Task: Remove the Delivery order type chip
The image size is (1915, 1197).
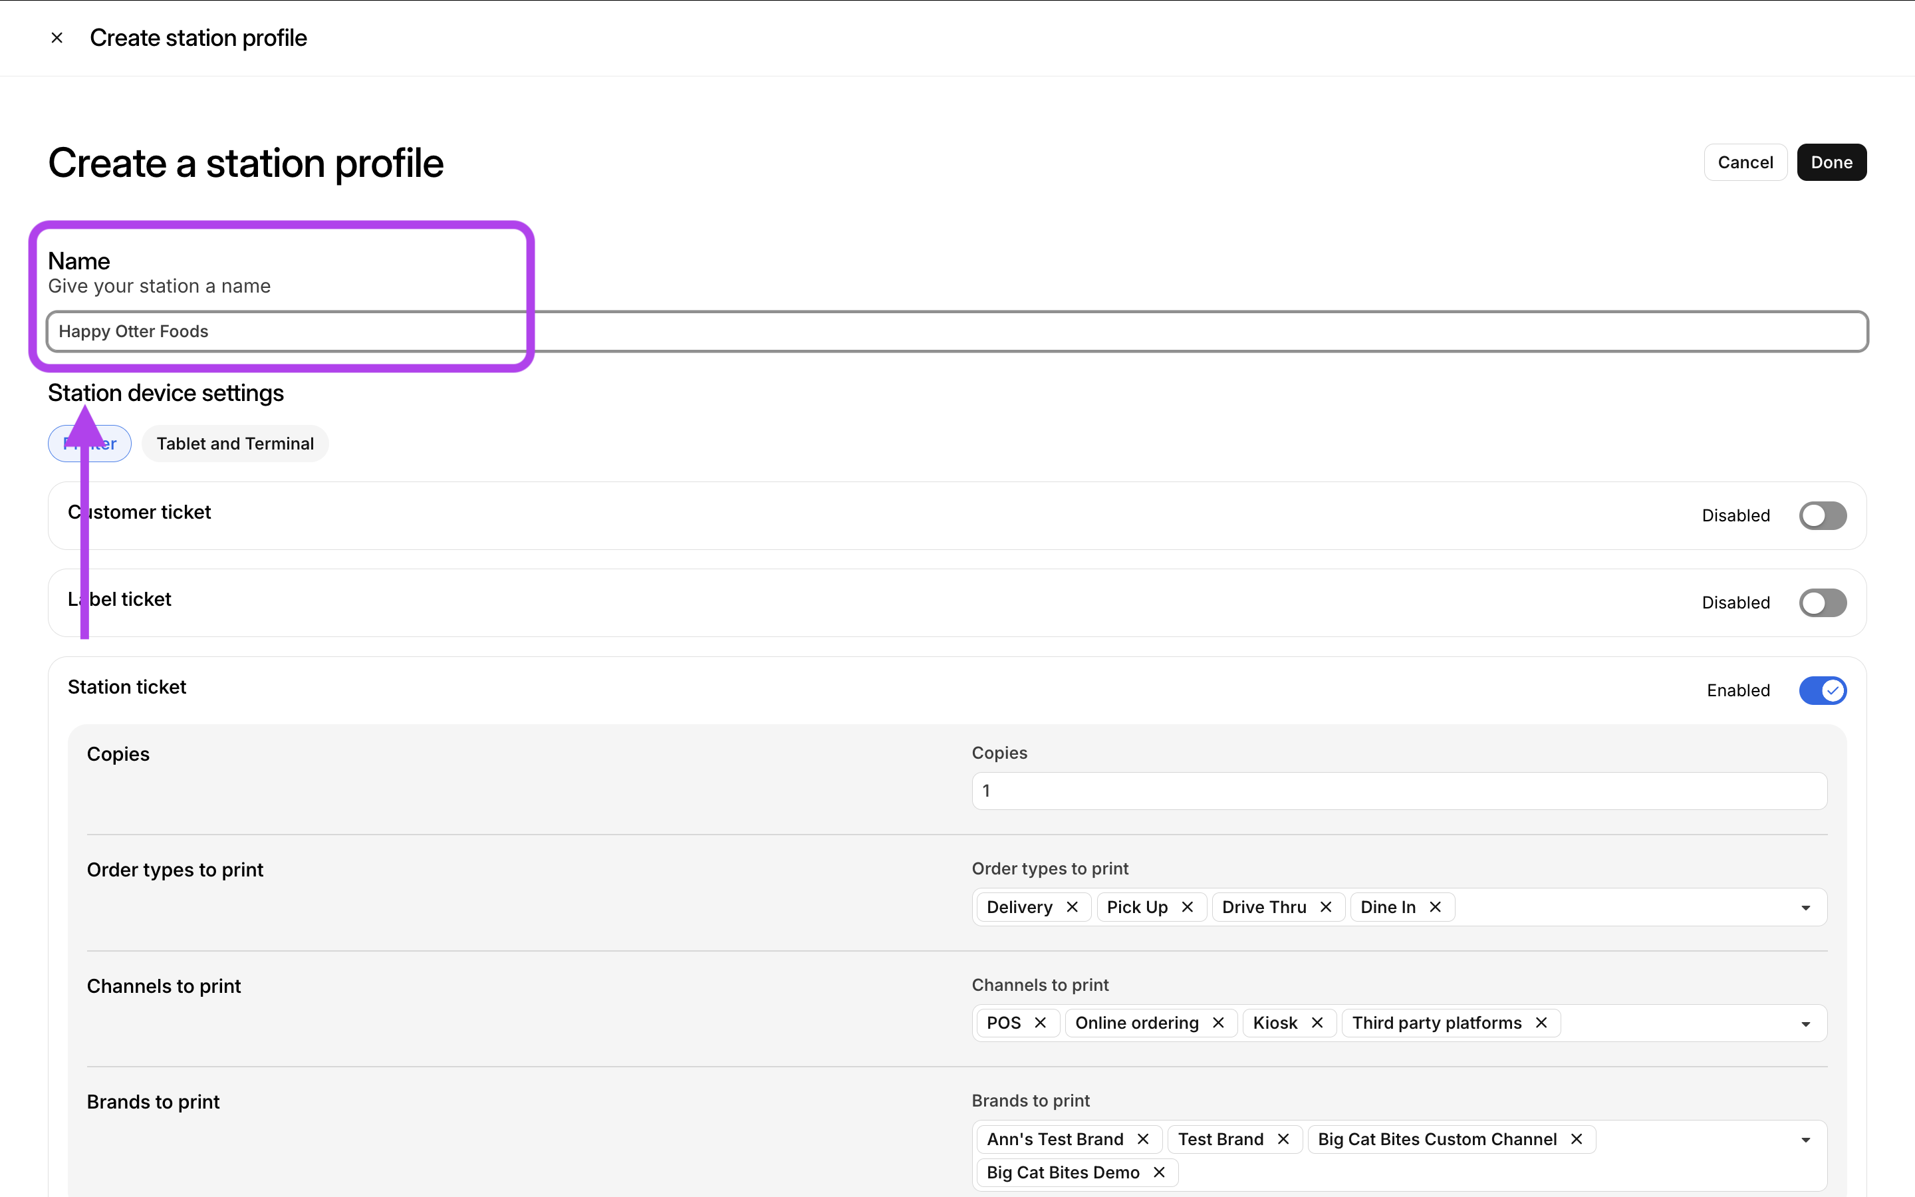Action: [1074, 906]
